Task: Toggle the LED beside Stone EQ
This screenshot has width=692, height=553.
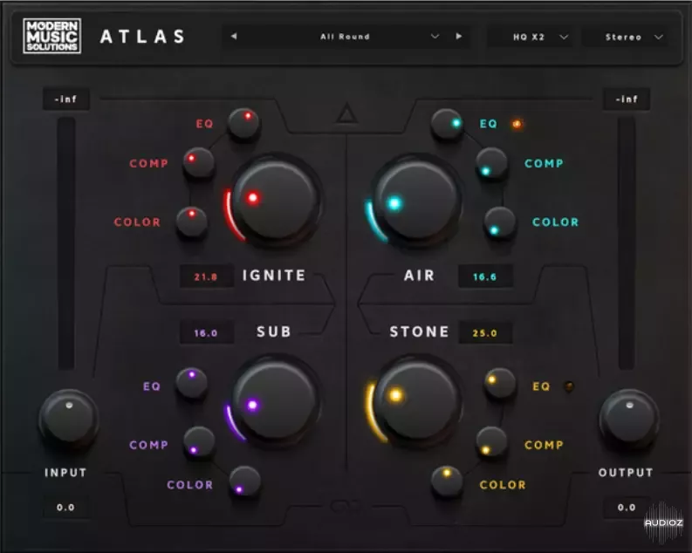Action: tap(569, 386)
